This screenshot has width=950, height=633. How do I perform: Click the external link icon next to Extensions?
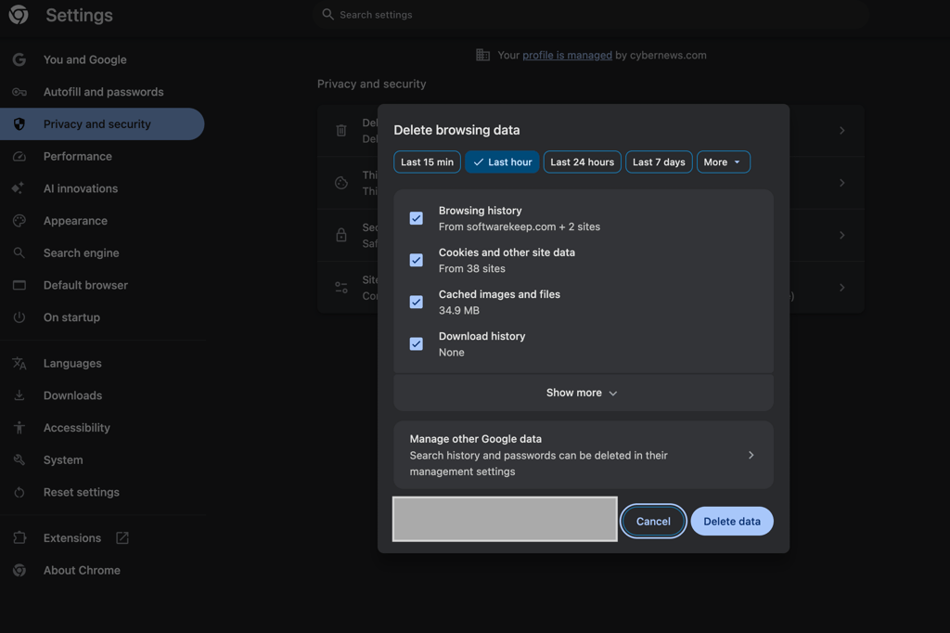[x=122, y=537]
